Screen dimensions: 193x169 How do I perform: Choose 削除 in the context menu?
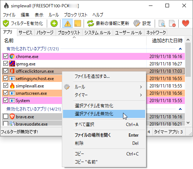104,143
